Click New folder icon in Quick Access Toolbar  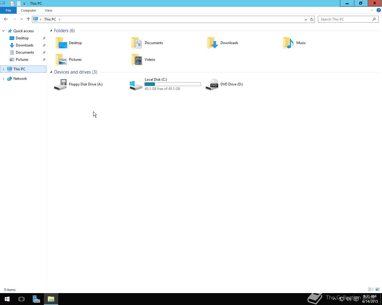coord(19,4)
